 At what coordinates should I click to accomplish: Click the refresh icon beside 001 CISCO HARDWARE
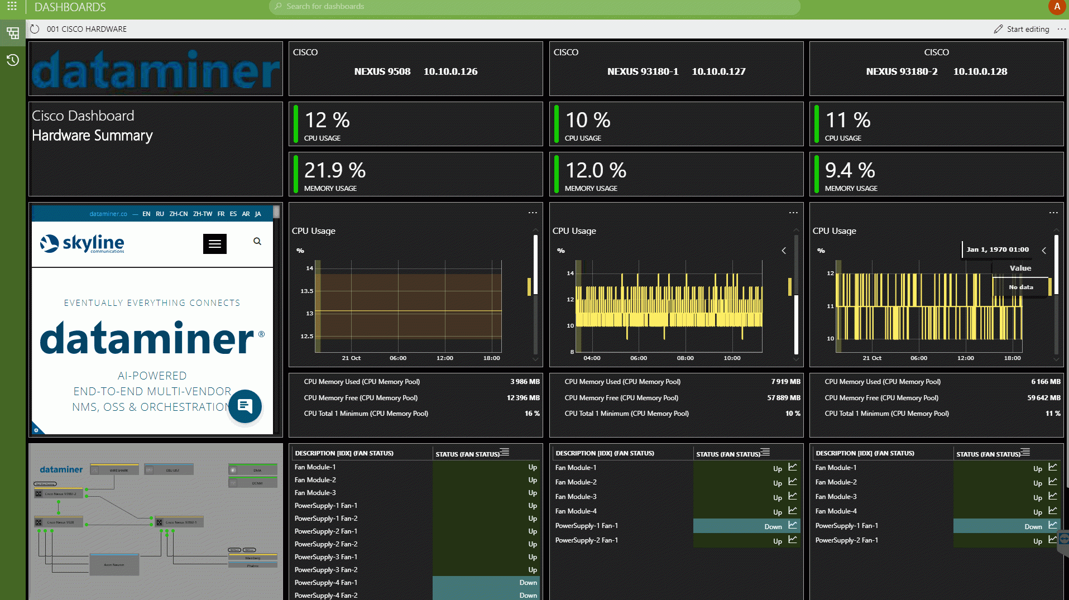[35, 29]
